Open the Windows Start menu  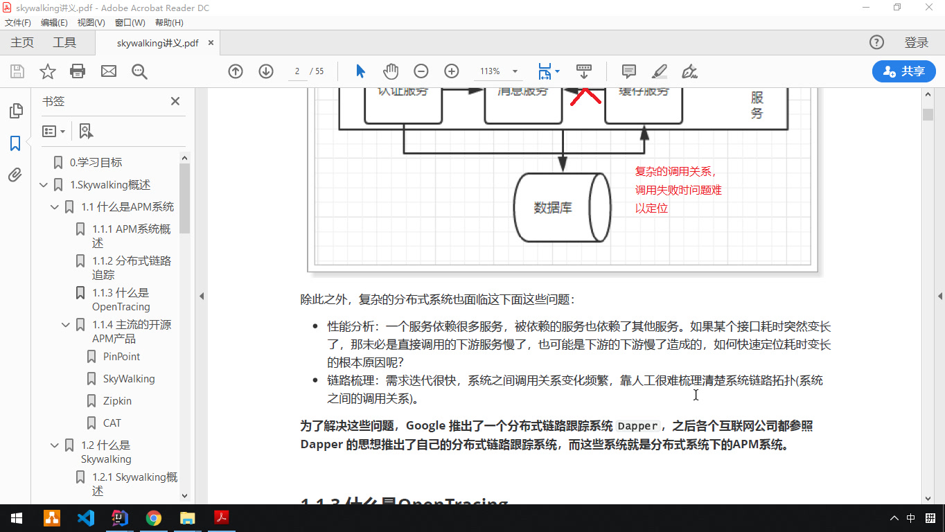click(x=17, y=518)
